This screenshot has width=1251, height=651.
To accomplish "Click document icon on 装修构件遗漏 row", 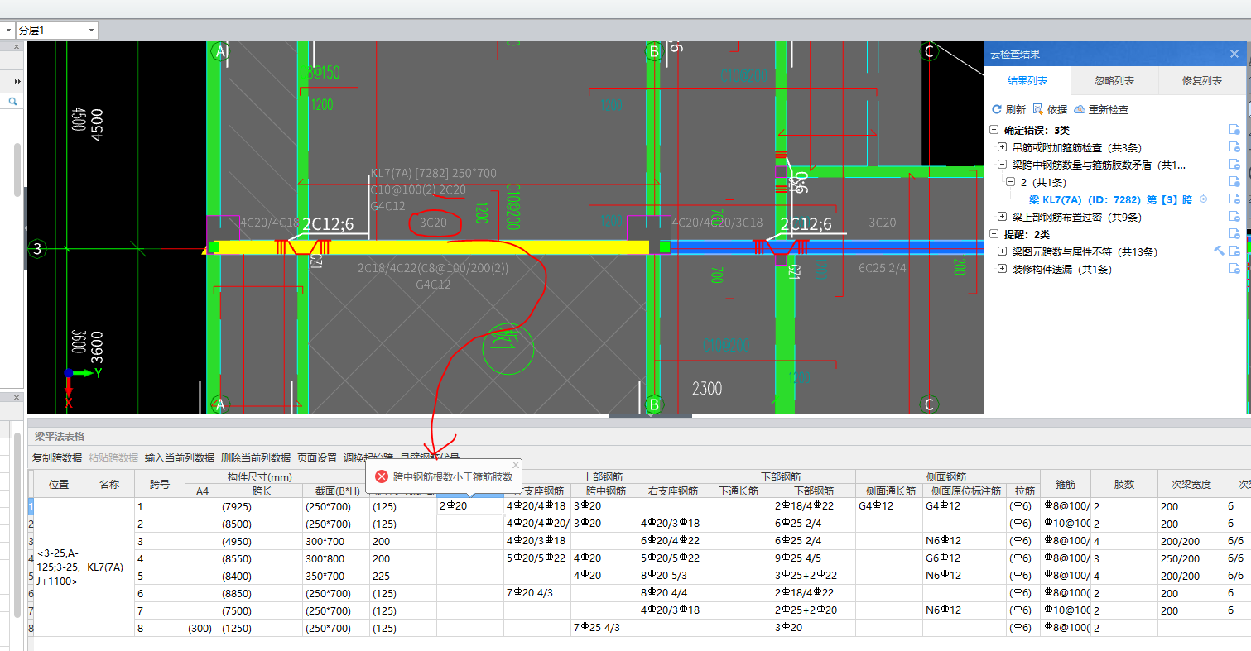I will [x=1234, y=269].
